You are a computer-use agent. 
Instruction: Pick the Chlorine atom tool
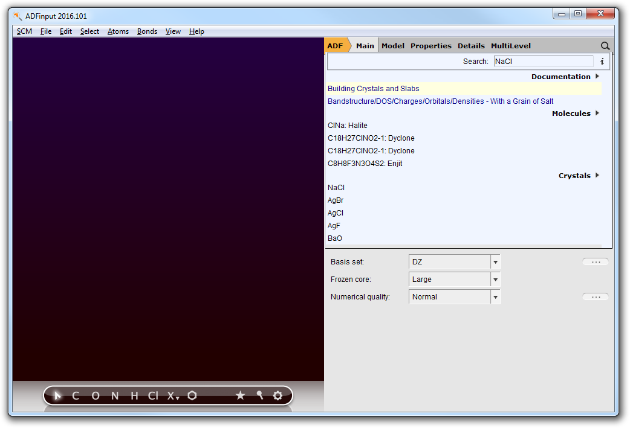click(x=153, y=396)
